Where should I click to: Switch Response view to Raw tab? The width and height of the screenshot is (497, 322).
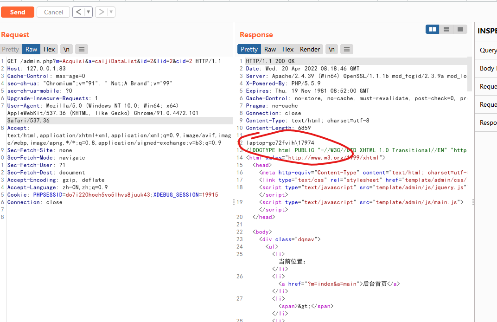pos(270,49)
